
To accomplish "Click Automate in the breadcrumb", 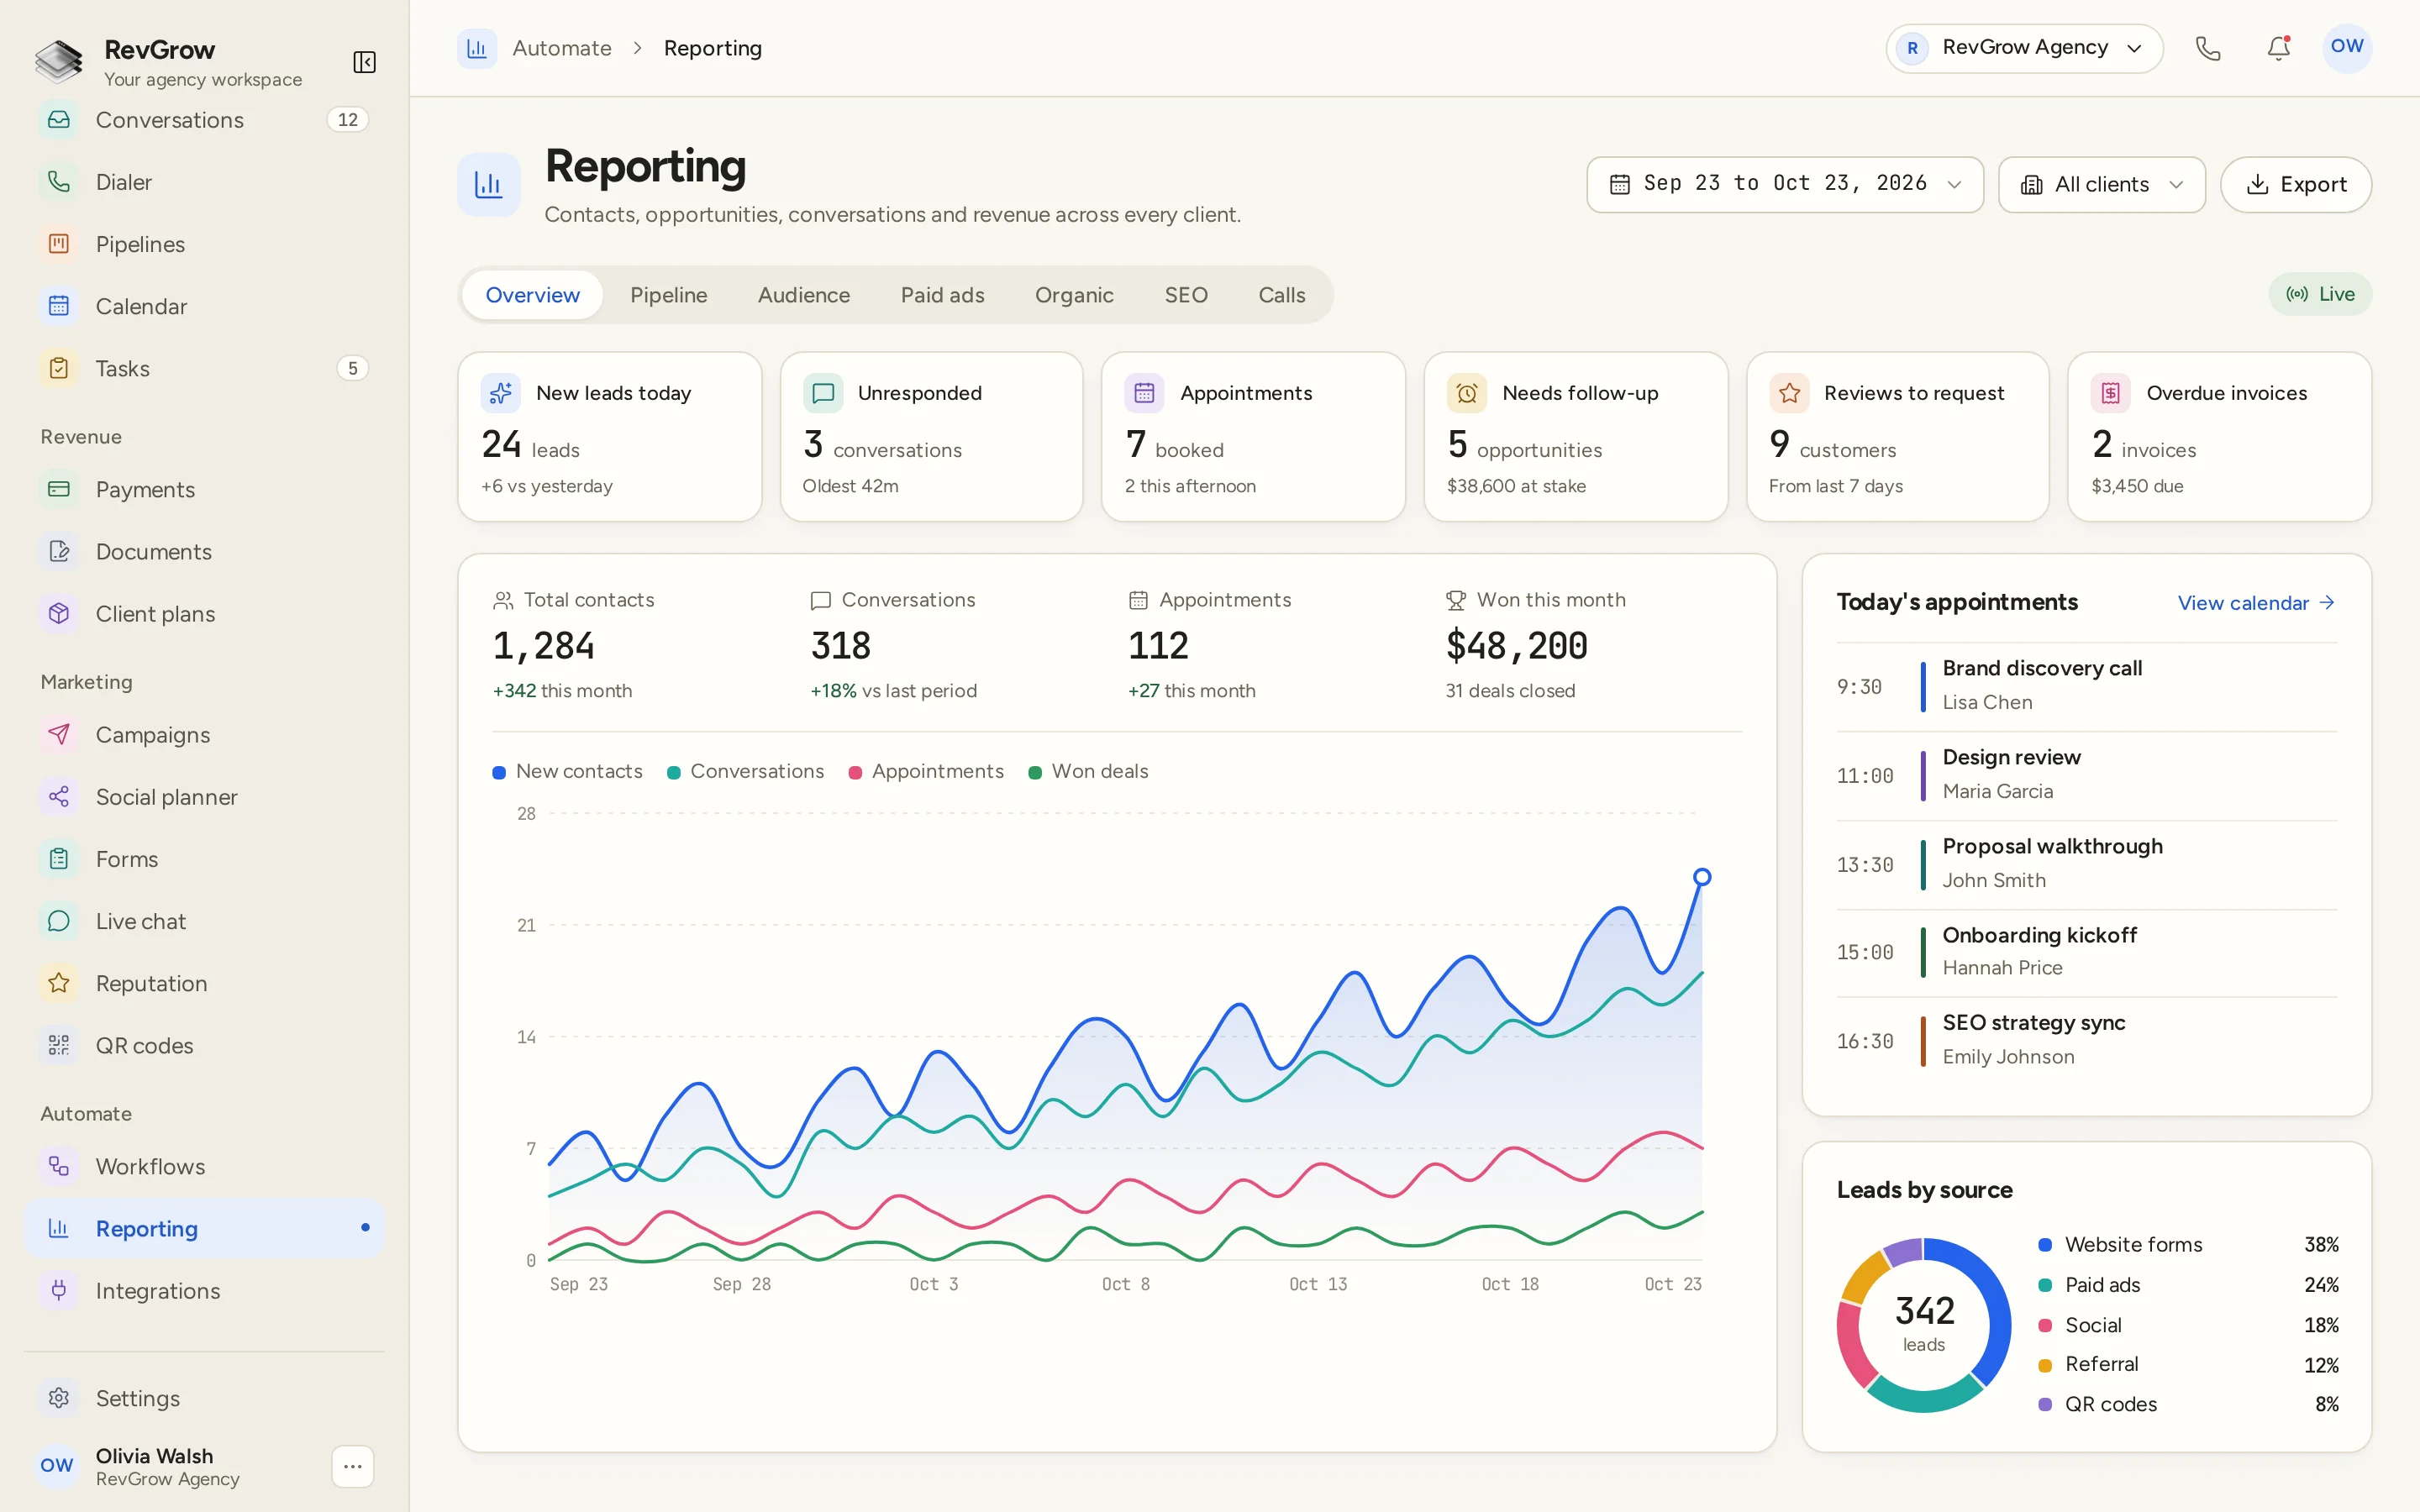I will tap(562, 48).
